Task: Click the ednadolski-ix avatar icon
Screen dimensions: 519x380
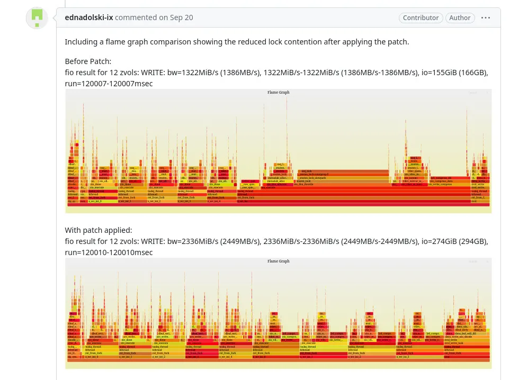Action: tap(37, 18)
